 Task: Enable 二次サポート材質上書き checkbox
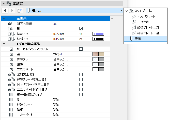81,89
